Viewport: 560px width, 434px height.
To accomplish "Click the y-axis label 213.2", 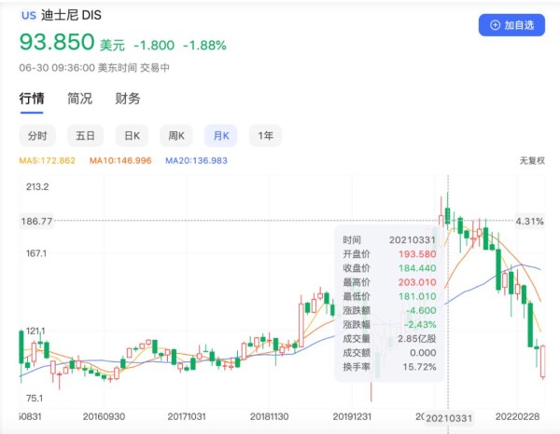I will tap(37, 187).
